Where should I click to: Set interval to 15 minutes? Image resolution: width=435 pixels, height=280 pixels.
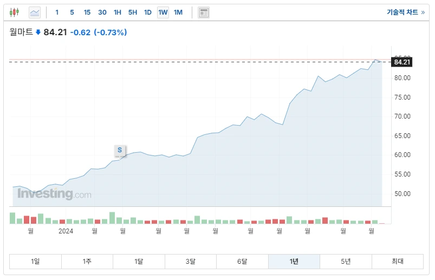(87, 12)
